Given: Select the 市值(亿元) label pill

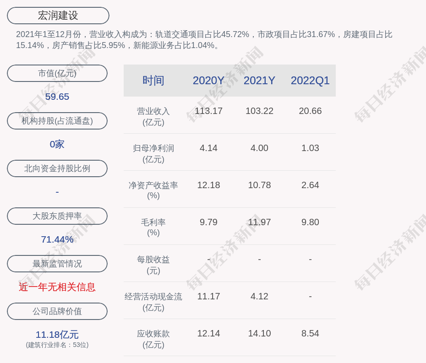Looking at the screenshot, I should pos(57,73).
